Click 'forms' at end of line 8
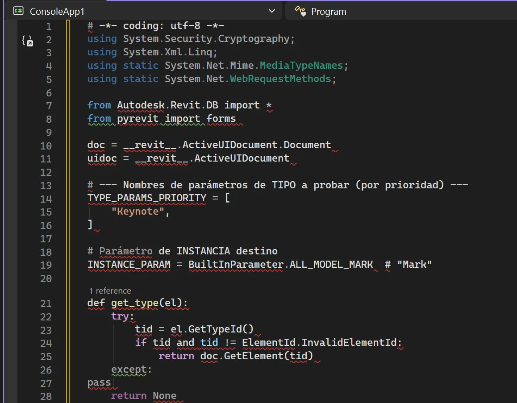The height and width of the screenshot is (403, 517). (x=221, y=119)
